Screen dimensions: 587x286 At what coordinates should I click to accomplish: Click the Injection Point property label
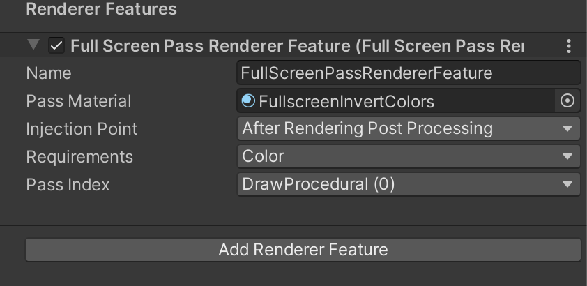pos(82,129)
